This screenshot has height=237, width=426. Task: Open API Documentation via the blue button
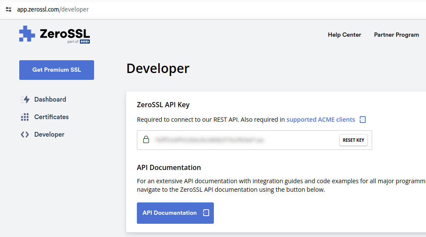click(170, 213)
